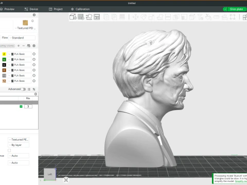Edit preset for filament 6

click(x=34, y=65)
